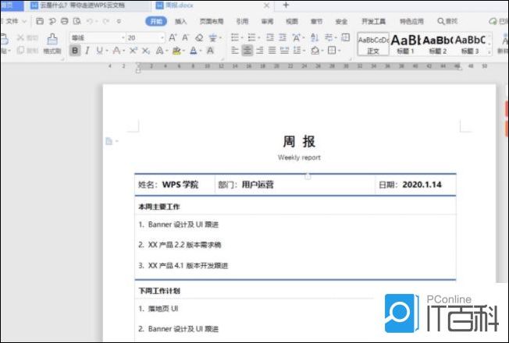
Task: Click the new tab plus button
Action: (x=286, y=5)
